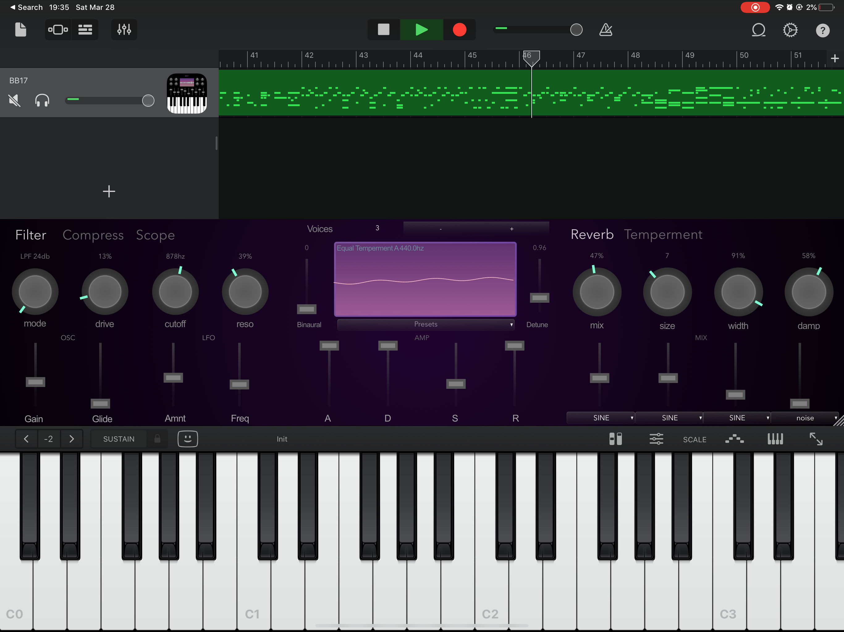This screenshot has width=844, height=632.
Task: Open third SINE waveform dropdown
Action: tap(737, 418)
